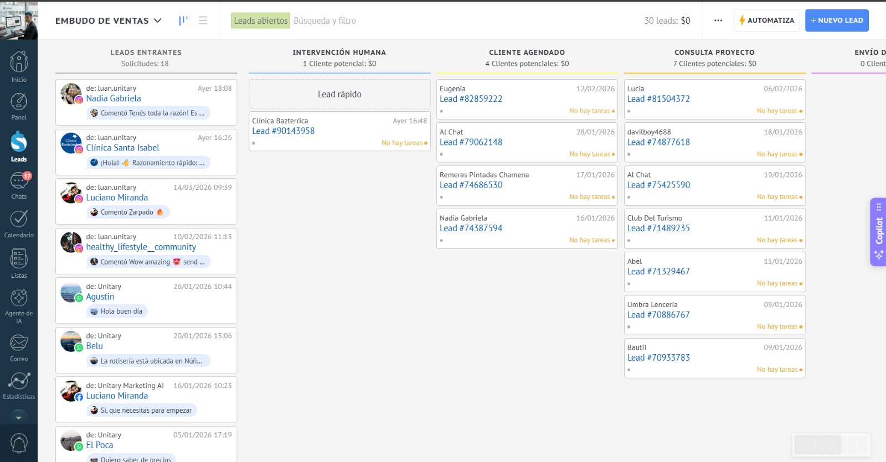
Task: Open the Estadísticas sidebar icon
Action: [19, 385]
